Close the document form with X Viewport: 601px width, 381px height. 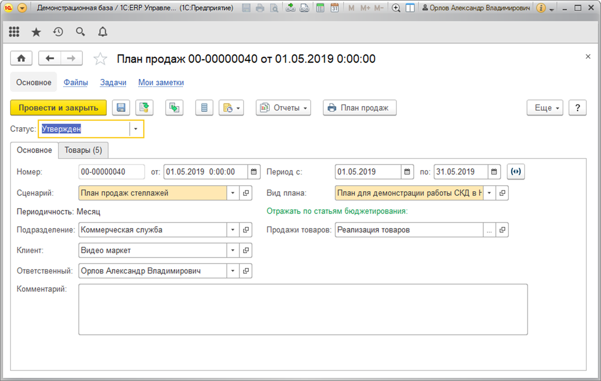[588, 56]
